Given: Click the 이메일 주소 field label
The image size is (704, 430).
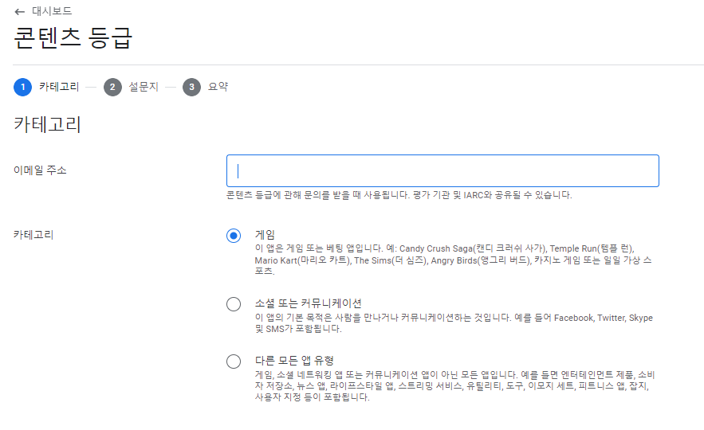Looking at the screenshot, I should click(x=40, y=170).
